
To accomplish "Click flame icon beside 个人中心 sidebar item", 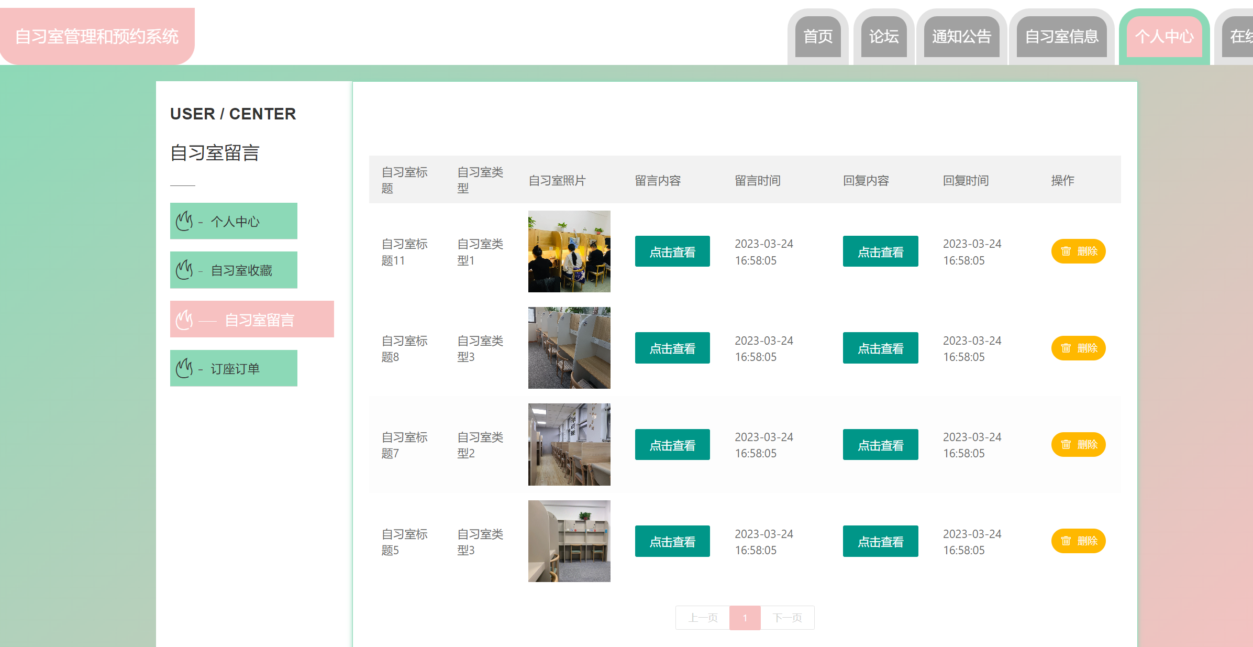I will pyautogui.click(x=184, y=221).
